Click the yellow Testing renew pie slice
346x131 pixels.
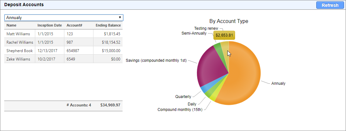point(225,48)
